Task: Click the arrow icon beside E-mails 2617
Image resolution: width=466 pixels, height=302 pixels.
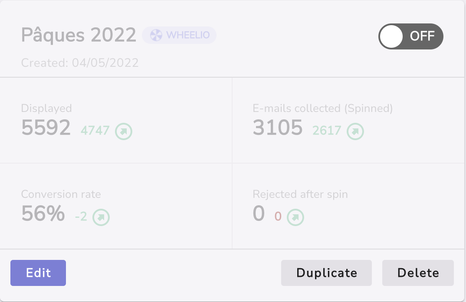Action: 355,131
